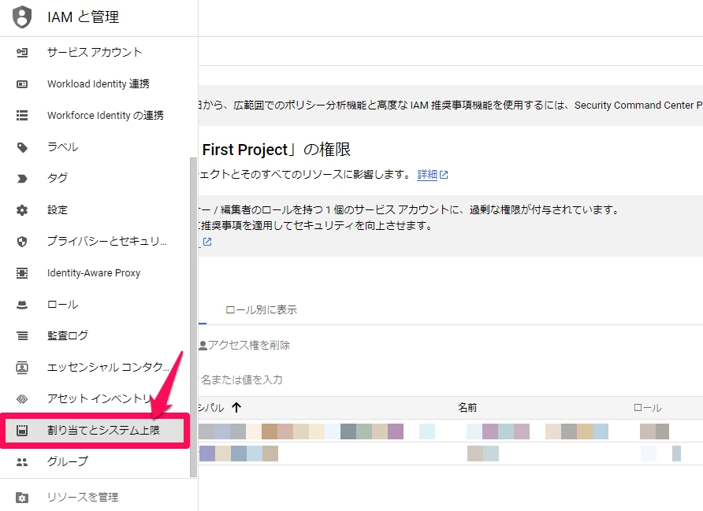Click the ロール column header
Image resolution: width=703 pixels, height=511 pixels.
click(x=647, y=408)
